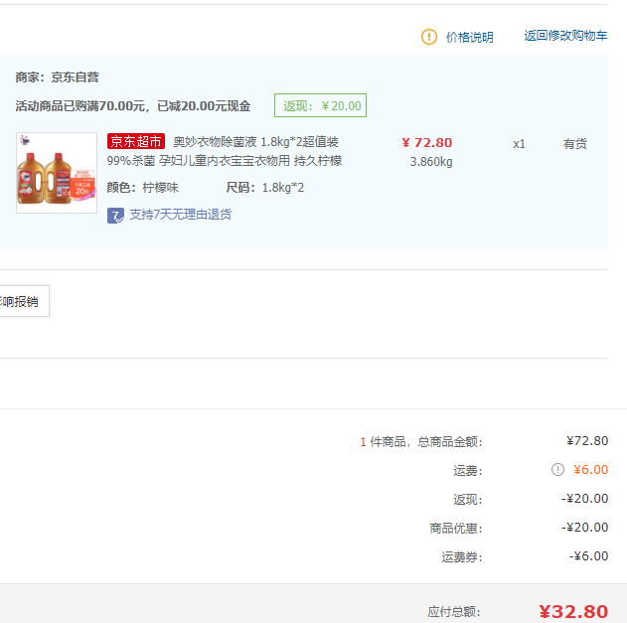Click the 返现 ¥20.00 cashback badge

pyautogui.click(x=320, y=105)
